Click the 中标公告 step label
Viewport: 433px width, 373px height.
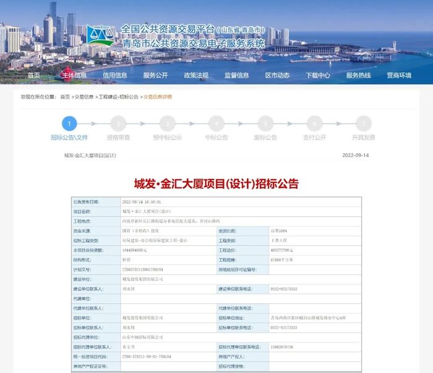pos(216,137)
